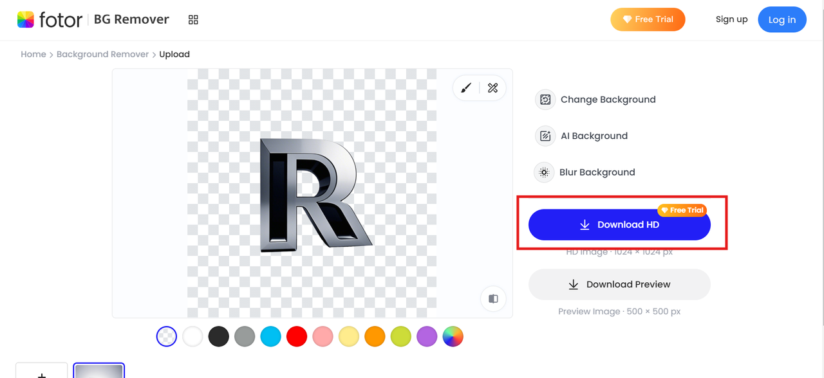Toggle the before/after compare icon
Viewport: 824px width, 378px height.
(x=493, y=299)
